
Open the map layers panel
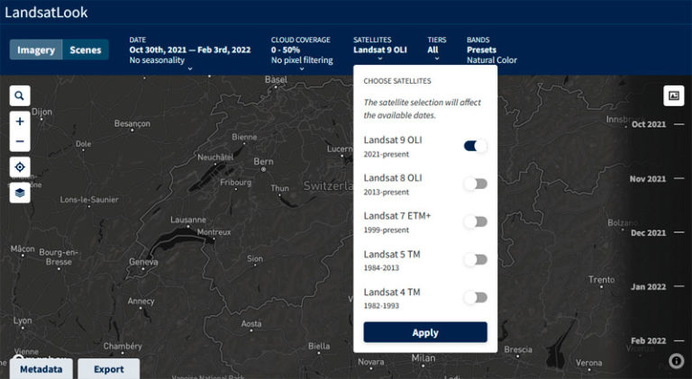[20, 193]
